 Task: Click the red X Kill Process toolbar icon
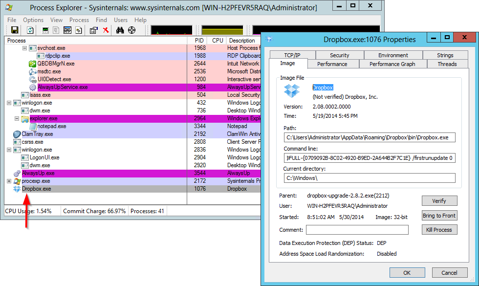tap(106, 30)
